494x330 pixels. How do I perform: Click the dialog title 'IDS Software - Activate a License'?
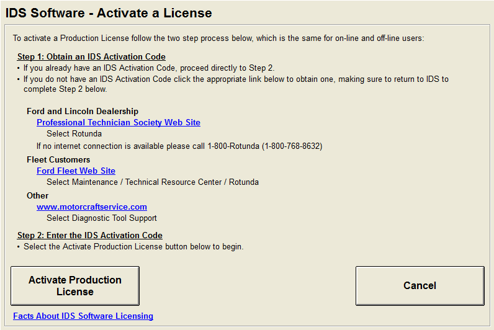pyautogui.click(x=109, y=13)
